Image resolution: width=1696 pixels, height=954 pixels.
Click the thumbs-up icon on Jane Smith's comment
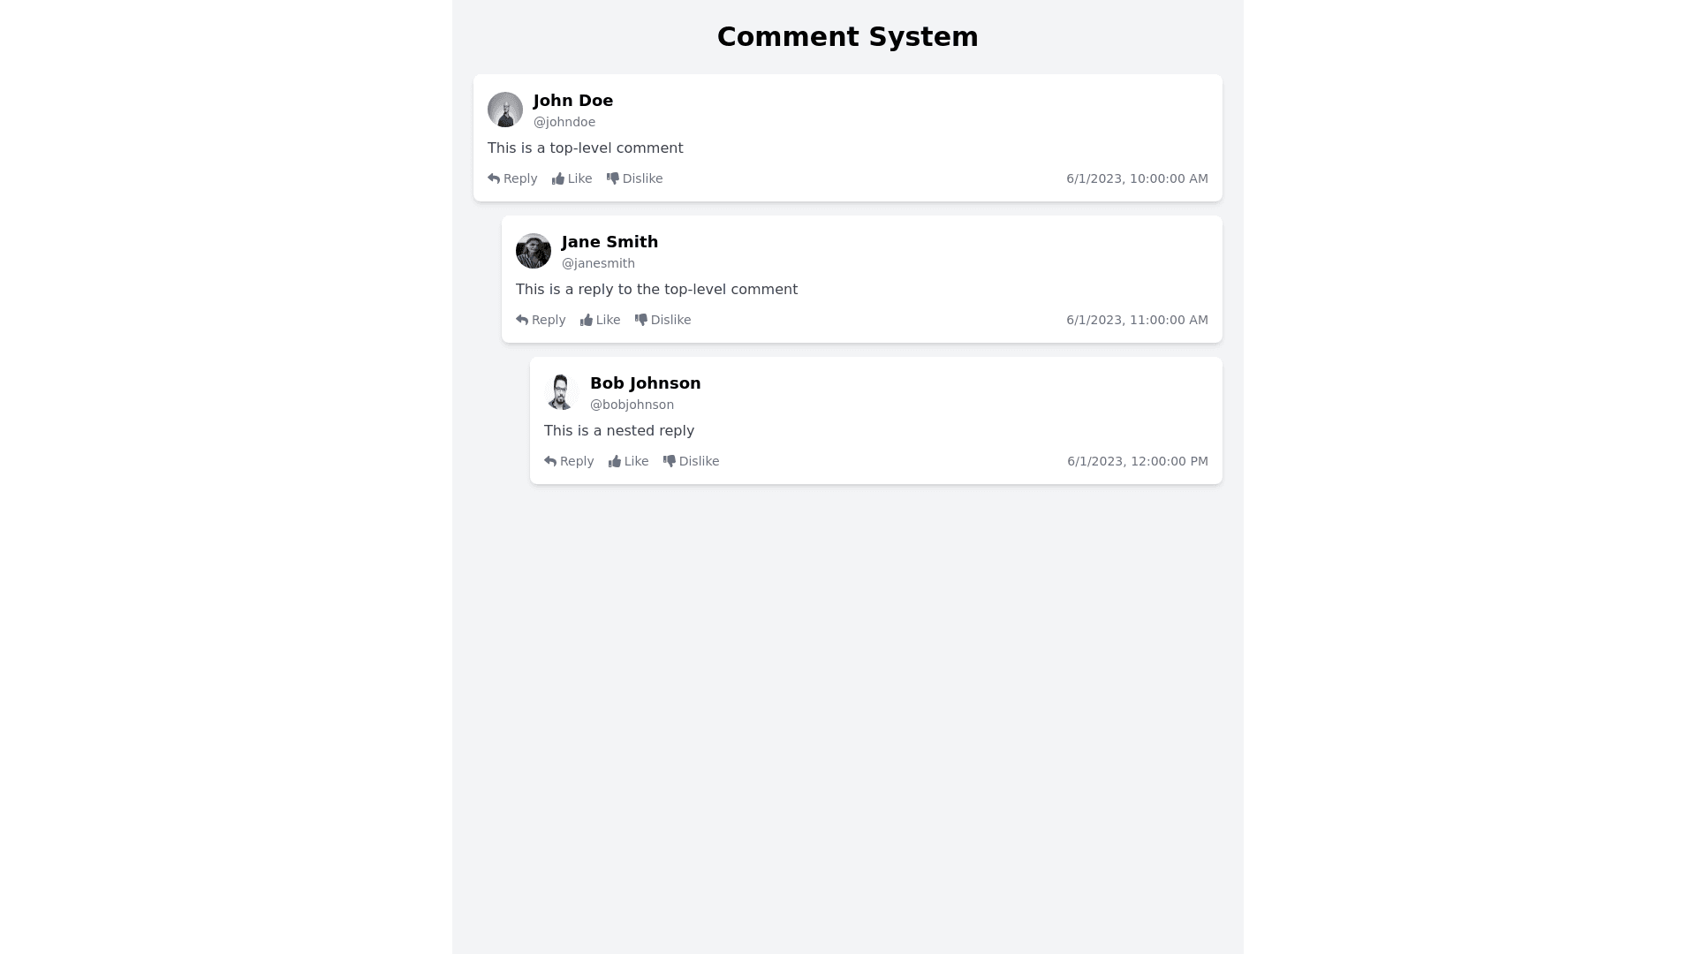pos(587,321)
